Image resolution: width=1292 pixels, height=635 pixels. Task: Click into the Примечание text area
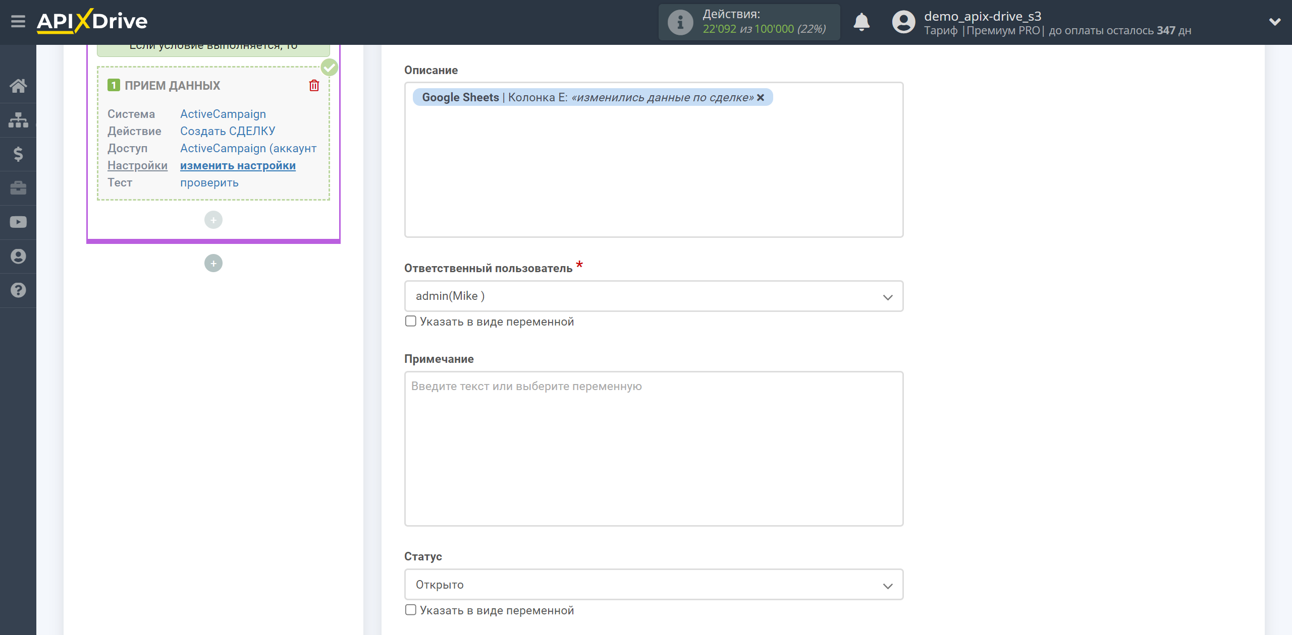654,449
